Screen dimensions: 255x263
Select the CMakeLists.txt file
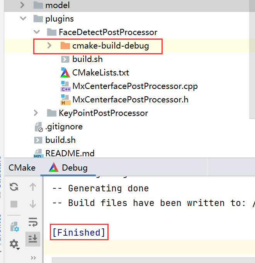[100, 73]
